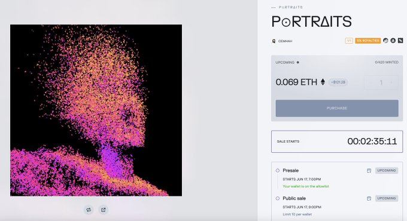Viewport: 407px width, 221px height.
Task: Click 'STARTS JUN 17, 7:00PM' presale text
Action: coord(302,179)
